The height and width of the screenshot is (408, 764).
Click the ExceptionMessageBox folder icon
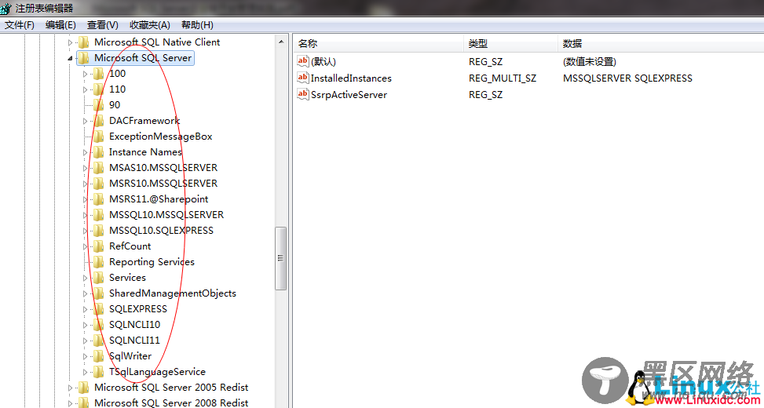(99, 137)
